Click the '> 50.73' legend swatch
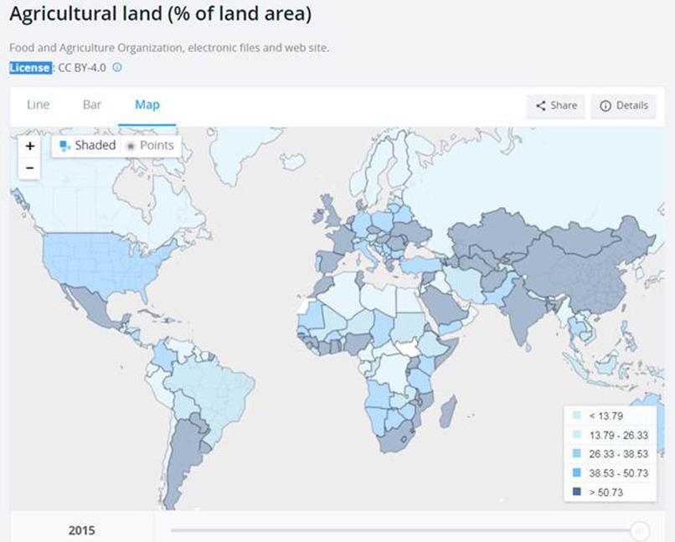This screenshot has width=675, height=542. coord(576,491)
